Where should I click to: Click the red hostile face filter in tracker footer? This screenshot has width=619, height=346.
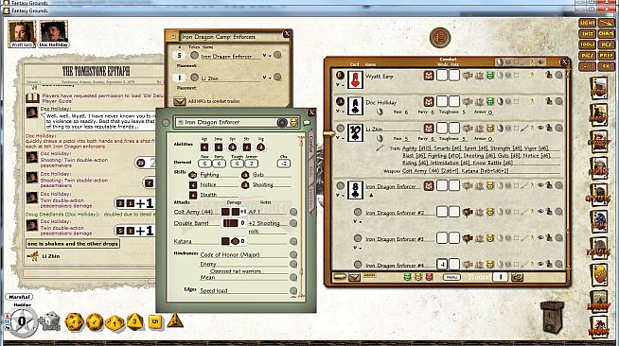click(429, 277)
